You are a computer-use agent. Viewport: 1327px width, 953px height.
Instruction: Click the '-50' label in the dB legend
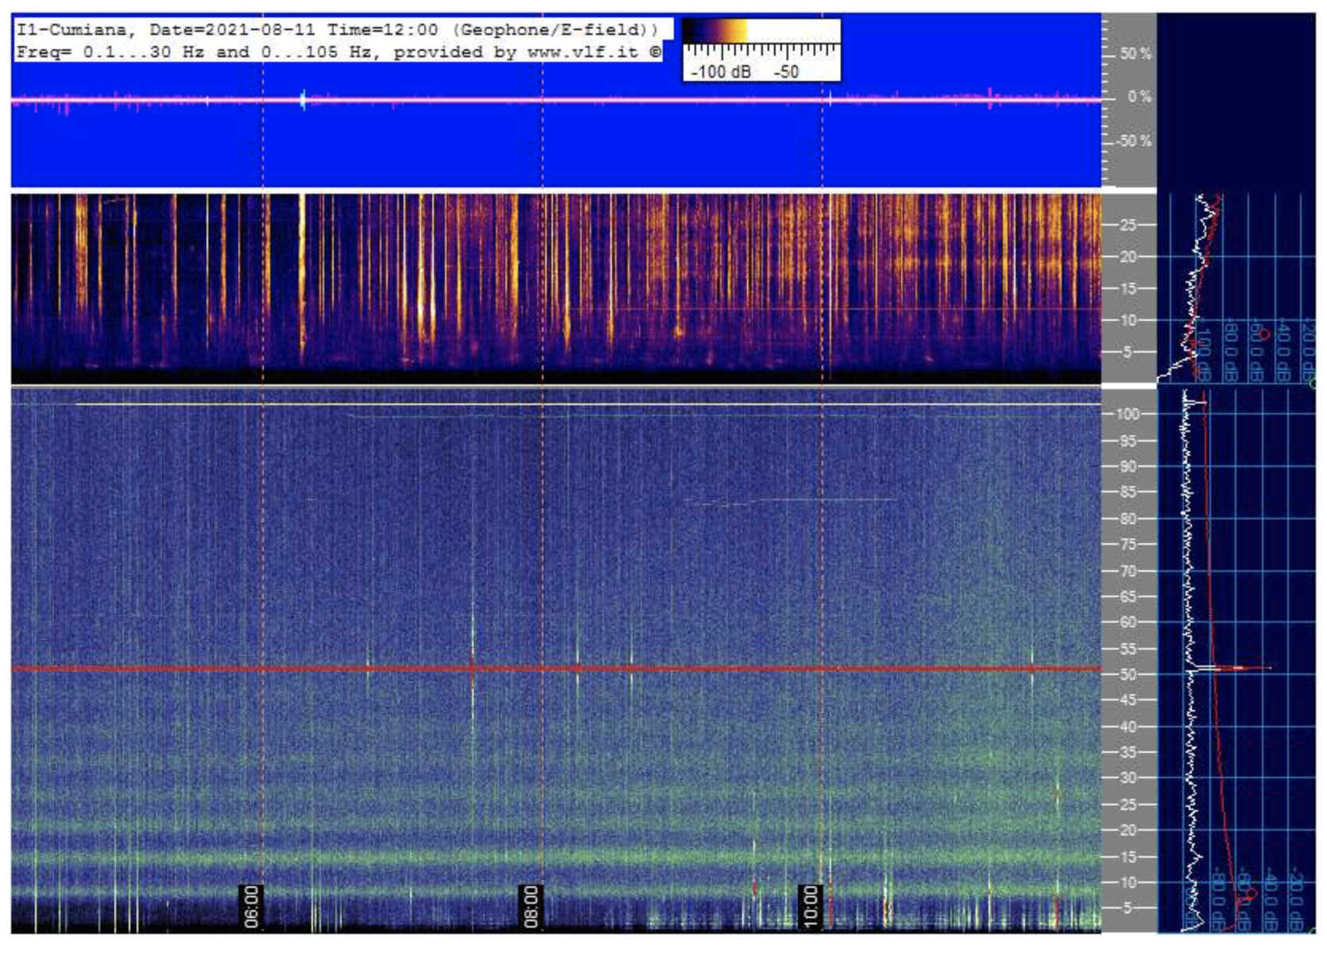787,71
